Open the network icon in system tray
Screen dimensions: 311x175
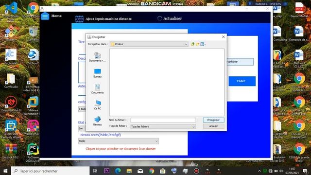click(x=271, y=171)
